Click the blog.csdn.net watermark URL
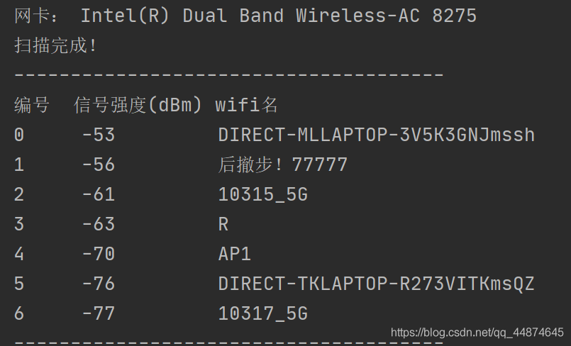The width and height of the screenshot is (571, 346). coord(477,332)
